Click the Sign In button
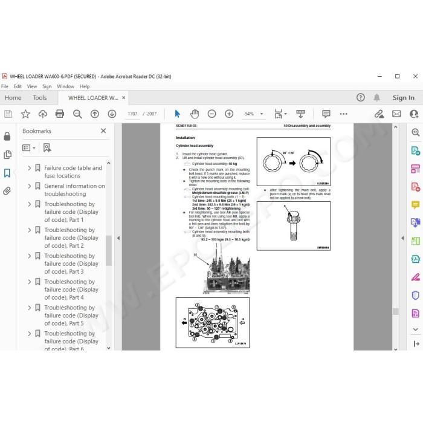 point(403,98)
